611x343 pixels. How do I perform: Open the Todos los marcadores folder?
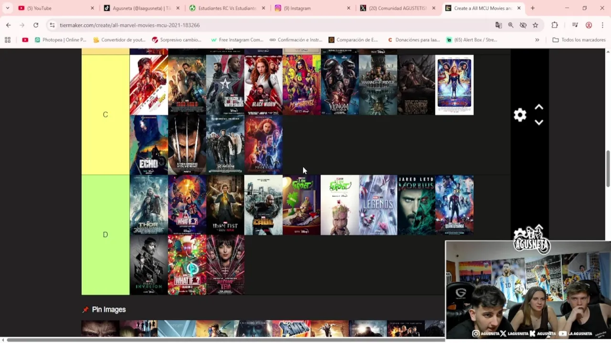click(579, 40)
